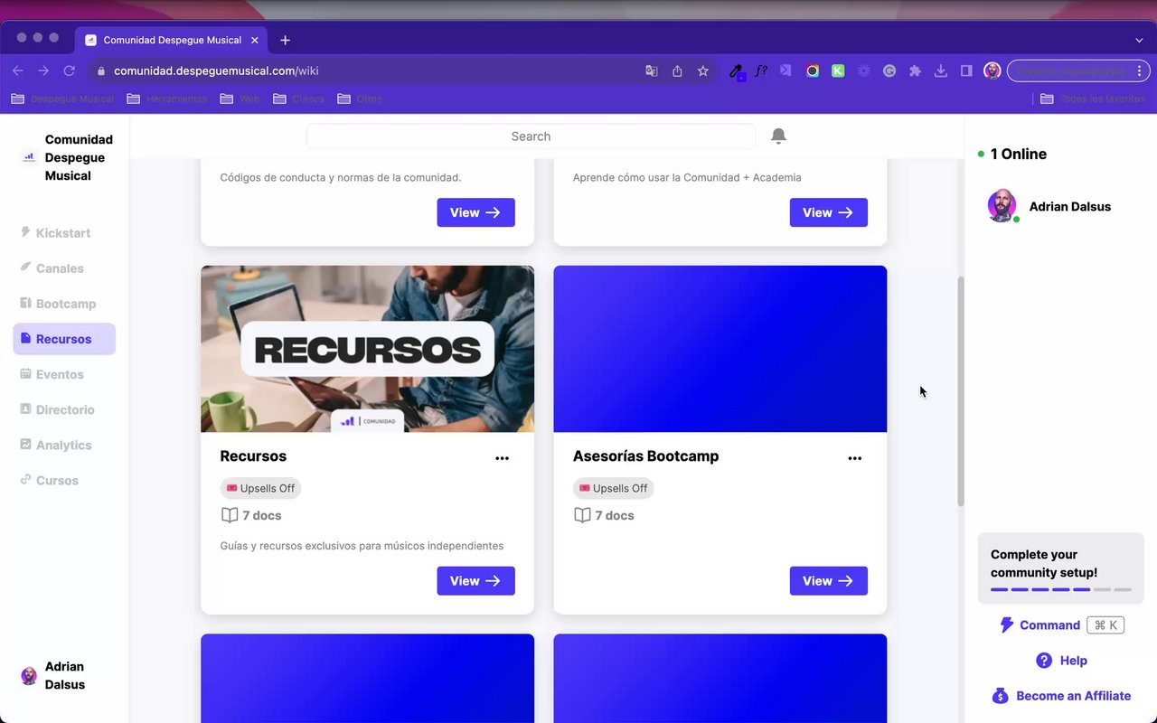Open the Chrome three-dot menu
Viewport: 1157px width, 723px height.
point(1140,70)
